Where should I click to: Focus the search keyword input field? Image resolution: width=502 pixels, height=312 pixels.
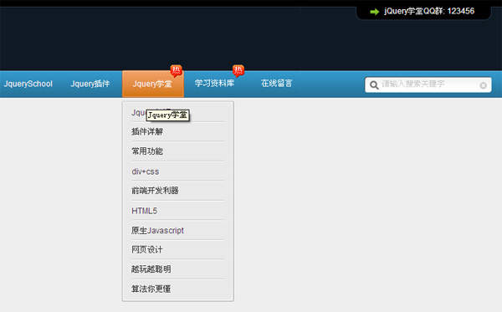pyautogui.click(x=429, y=84)
